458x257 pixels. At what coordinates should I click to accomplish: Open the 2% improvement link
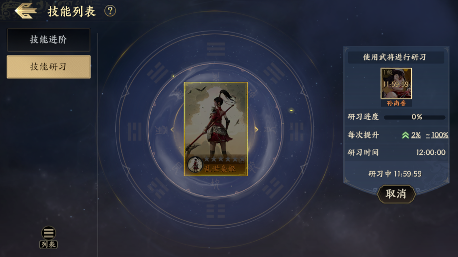coord(416,135)
